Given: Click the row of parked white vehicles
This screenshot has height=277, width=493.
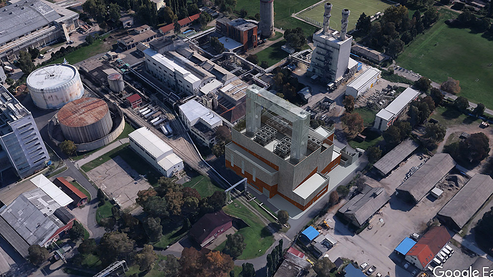Looking at the screenshot, I should tap(442, 253).
